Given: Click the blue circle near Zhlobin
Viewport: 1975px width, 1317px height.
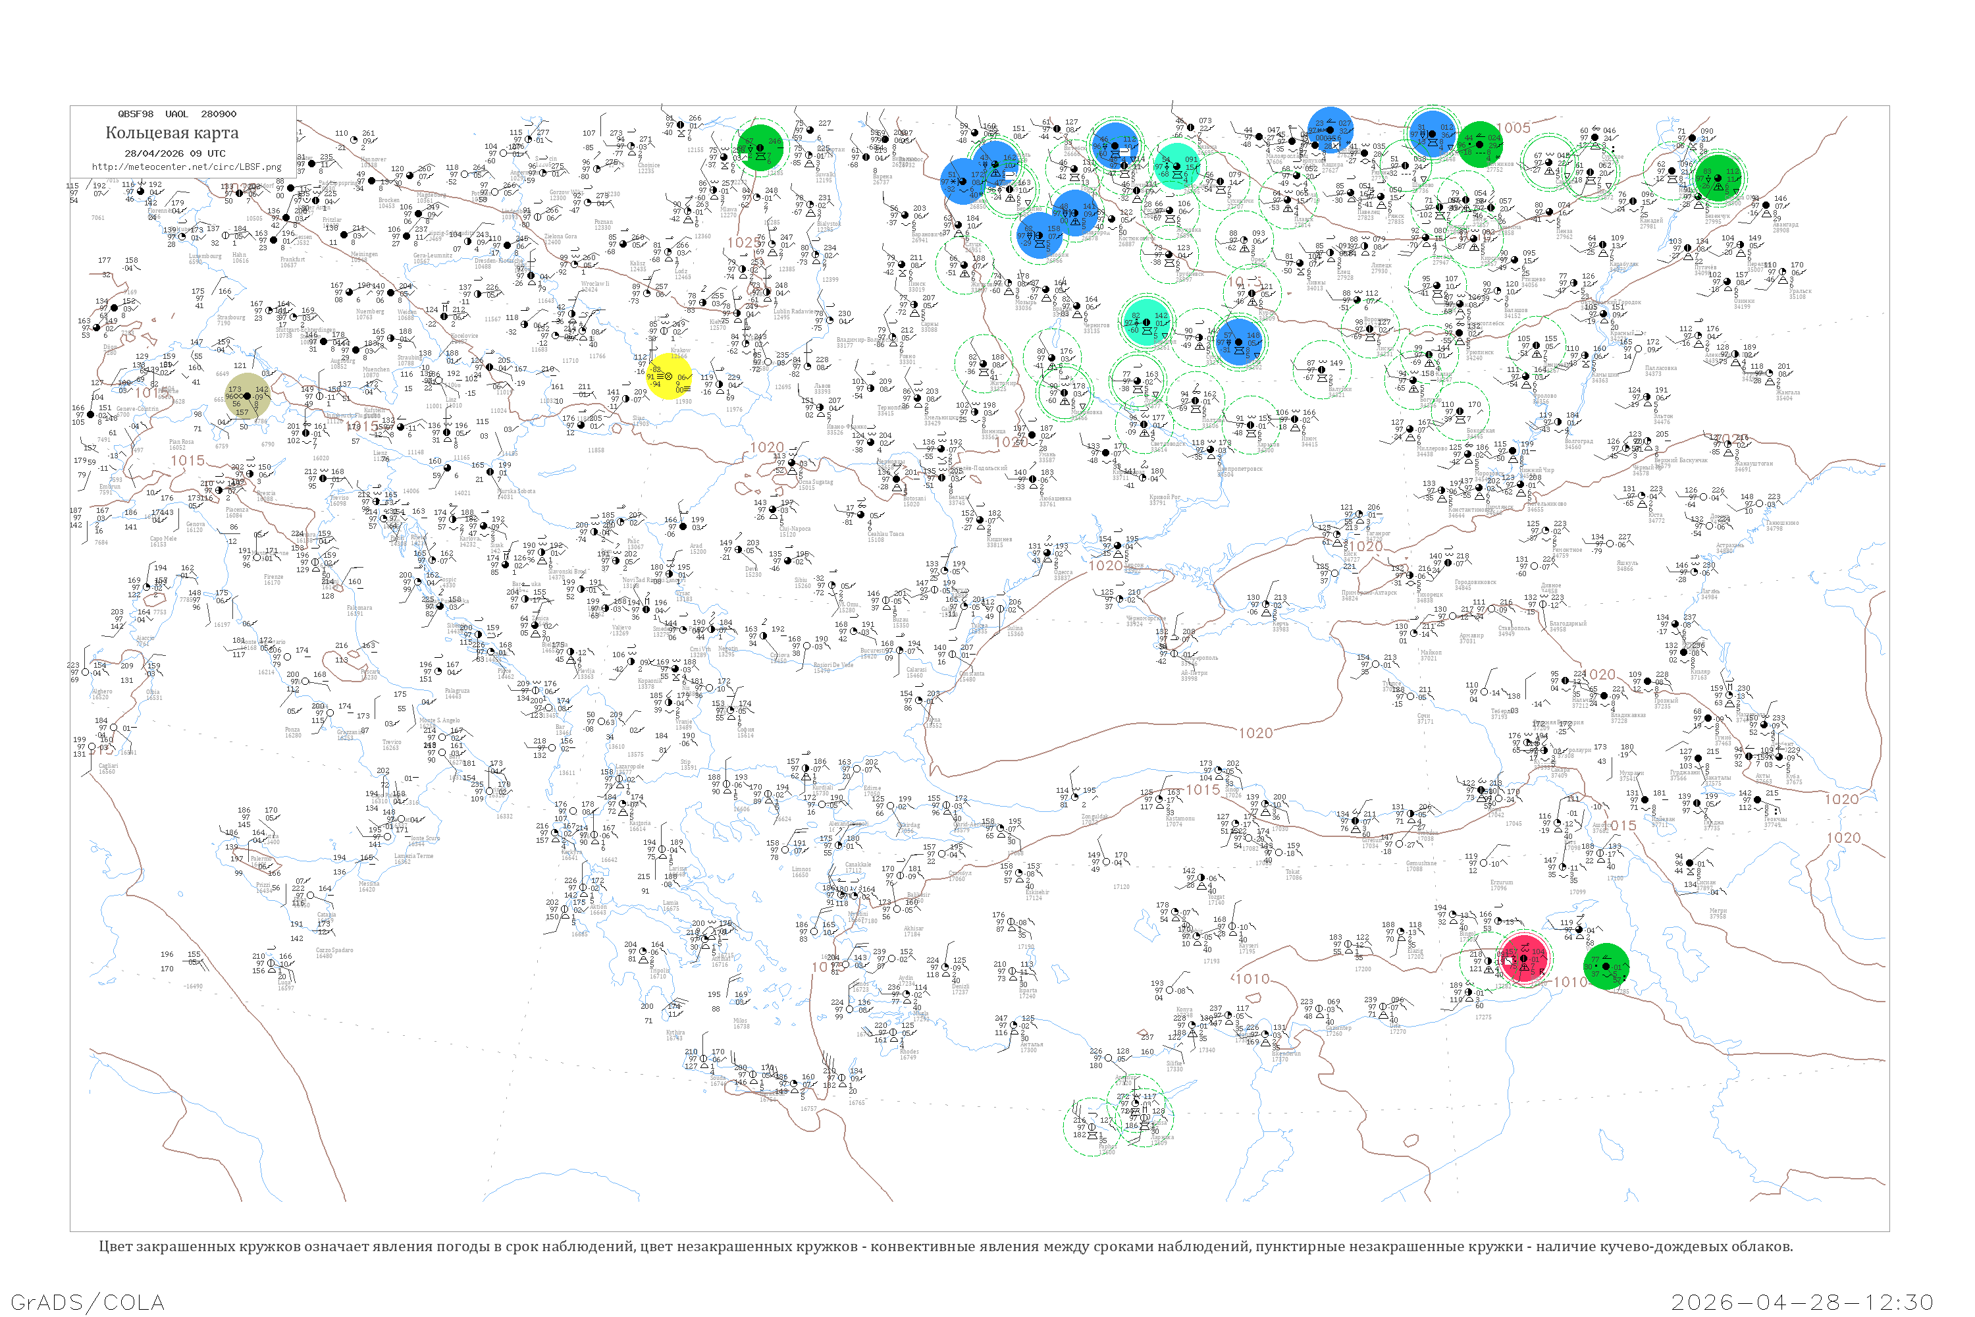Looking at the screenshot, I should pyautogui.click(x=1039, y=234).
